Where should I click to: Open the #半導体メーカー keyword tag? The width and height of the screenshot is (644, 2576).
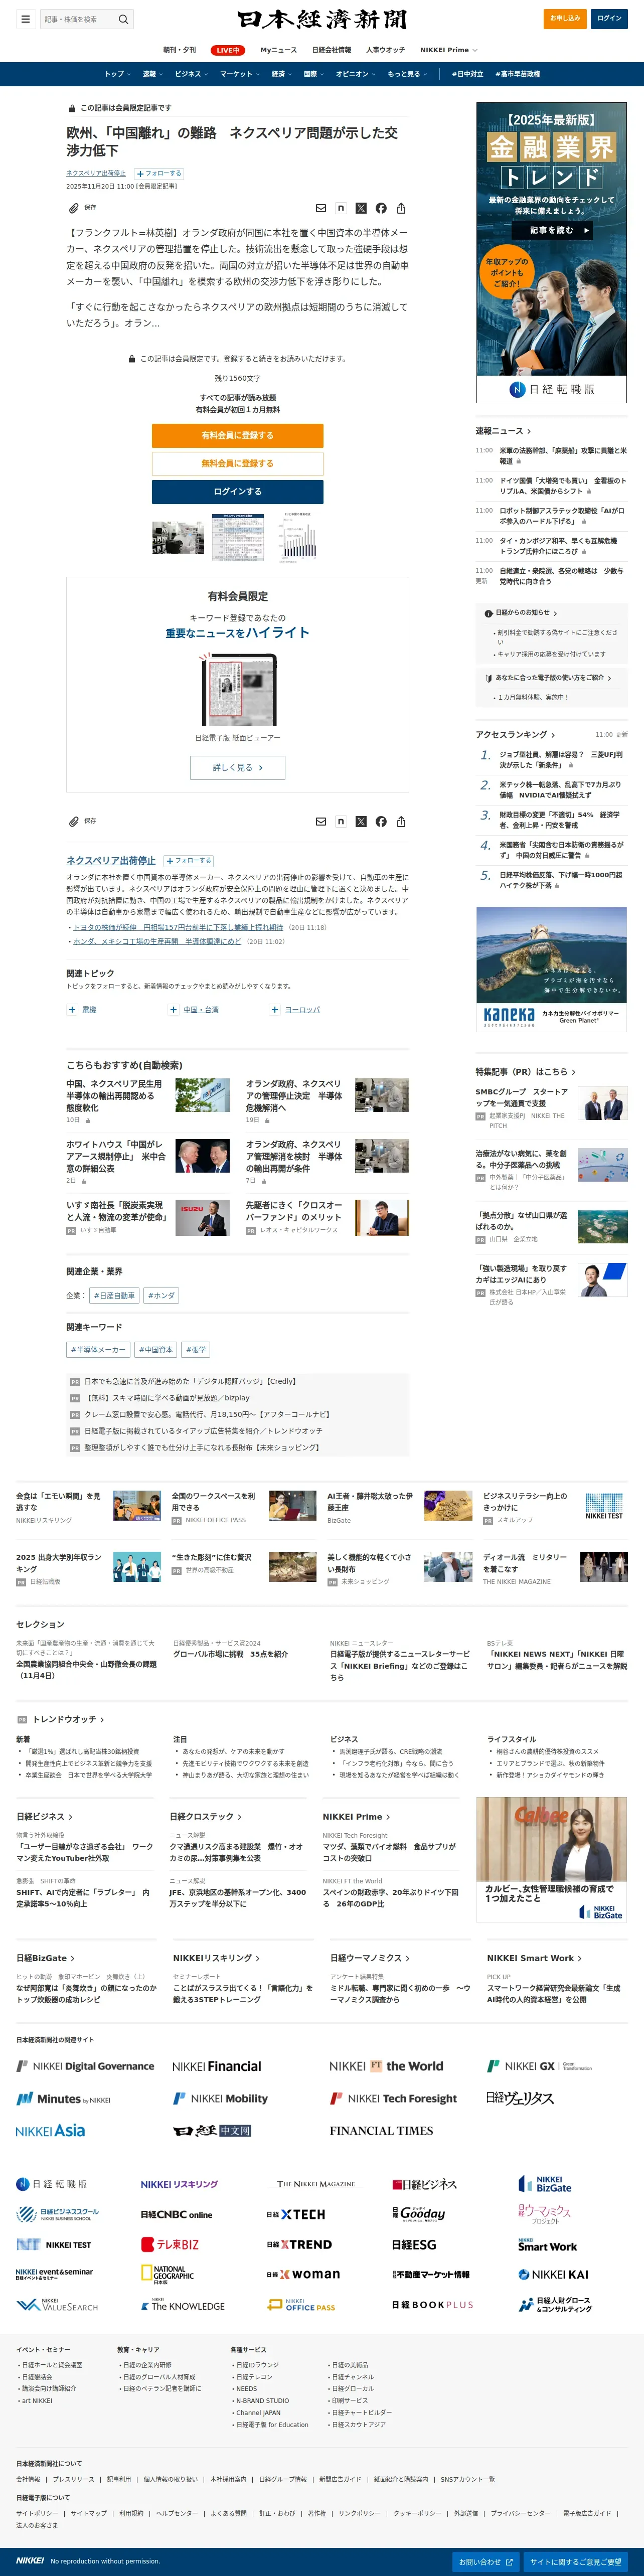[x=98, y=1350]
